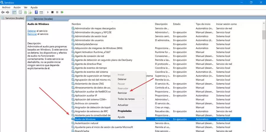266x132 pixels.
Task: Select the Agent Activation Runtime_a7dd7 service
Action: click(93, 52)
